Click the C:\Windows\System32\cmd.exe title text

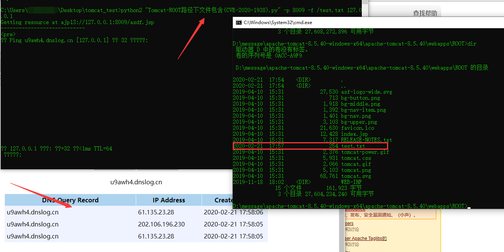278,23
